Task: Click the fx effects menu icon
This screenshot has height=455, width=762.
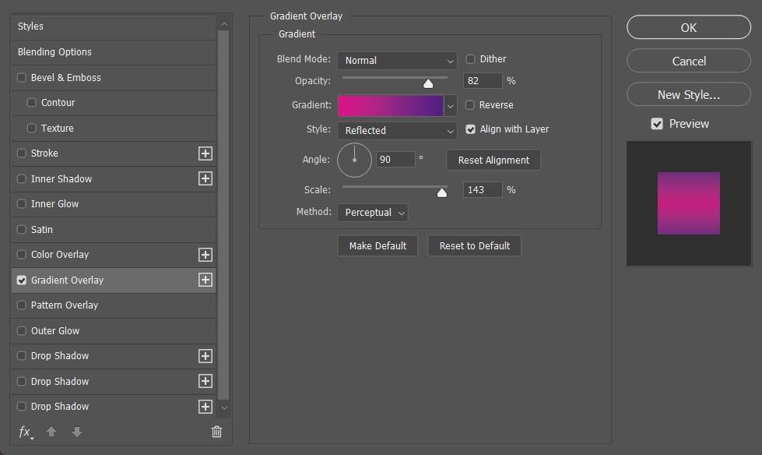Action: pos(25,432)
